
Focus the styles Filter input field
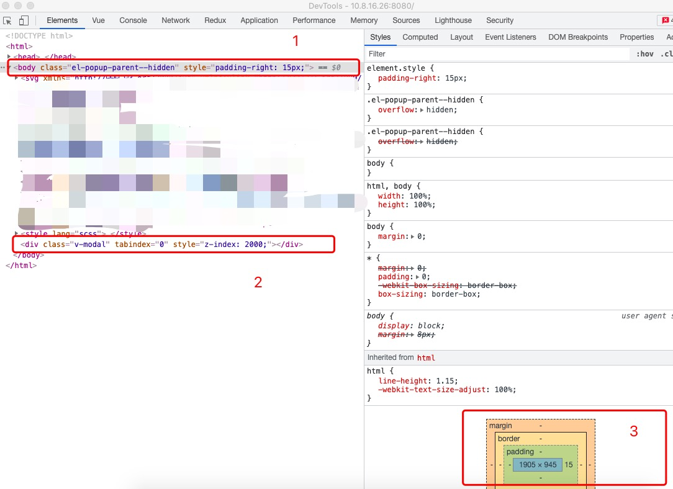[498, 54]
